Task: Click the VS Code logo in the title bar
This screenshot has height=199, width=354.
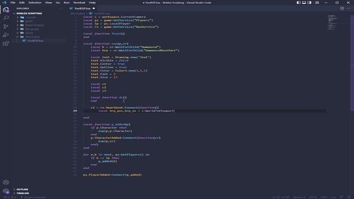Action: coord(4,2)
